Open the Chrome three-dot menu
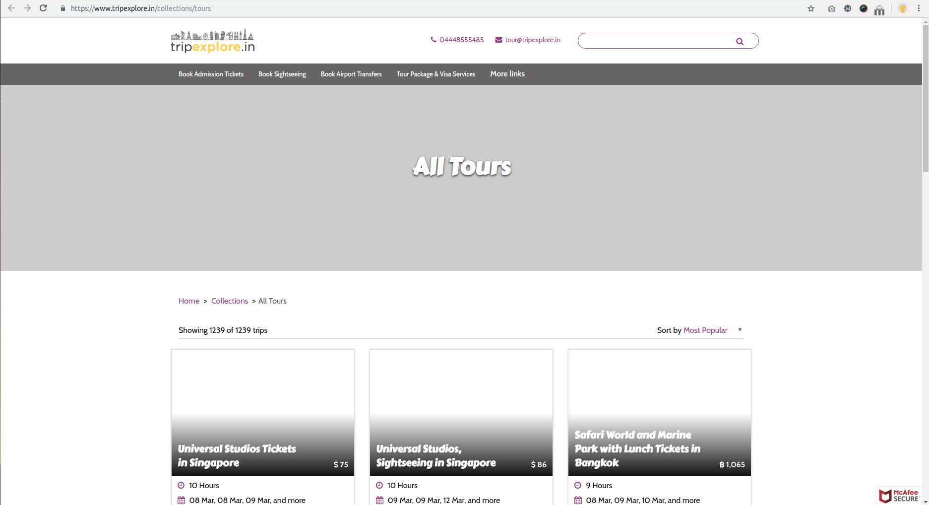The image size is (929, 505). [919, 8]
